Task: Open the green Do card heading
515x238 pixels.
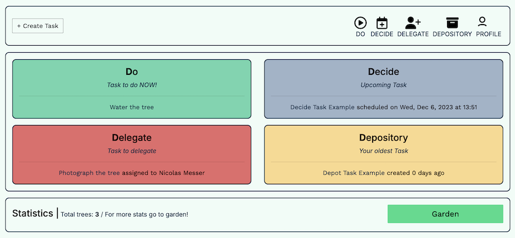Action: 132,72
